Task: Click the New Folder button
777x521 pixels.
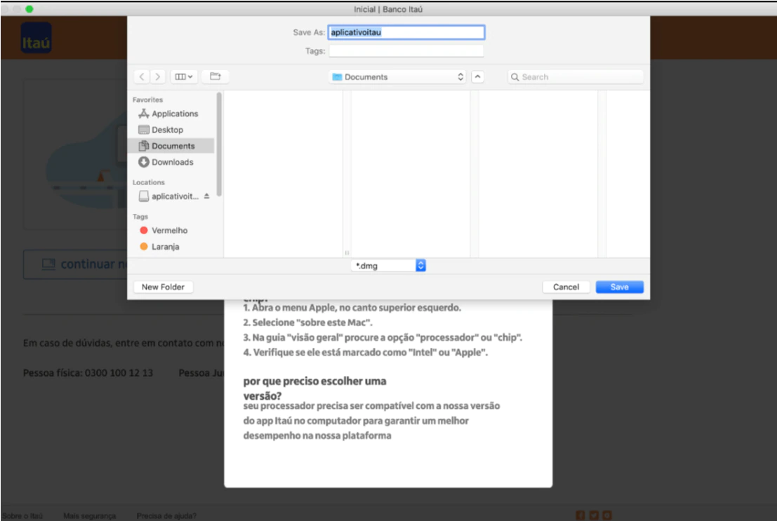Action: click(163, 287)
